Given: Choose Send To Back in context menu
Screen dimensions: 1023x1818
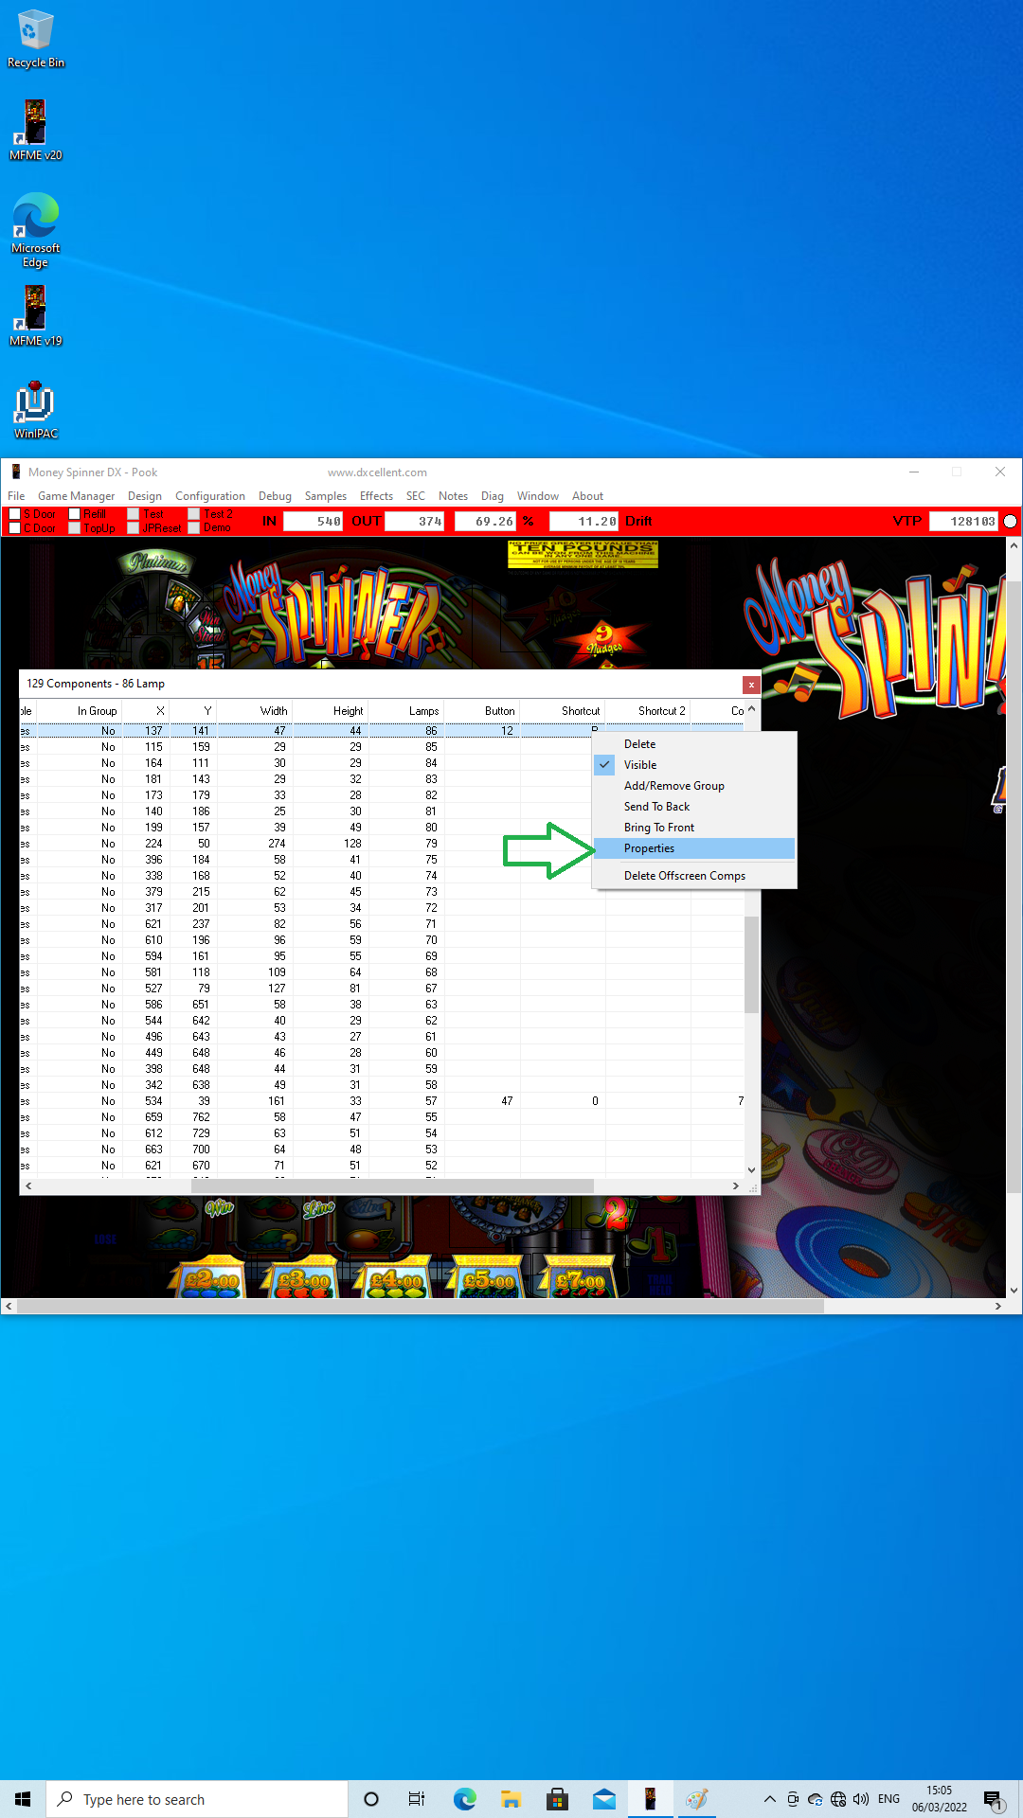Looking at the screenshot, I should click(694, 807).
